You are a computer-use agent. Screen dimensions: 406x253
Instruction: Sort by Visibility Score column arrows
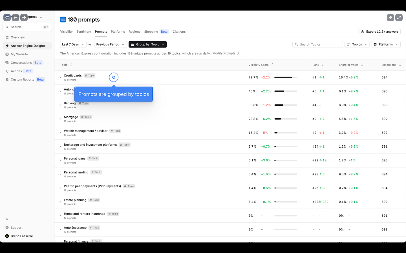pos(272,65)
